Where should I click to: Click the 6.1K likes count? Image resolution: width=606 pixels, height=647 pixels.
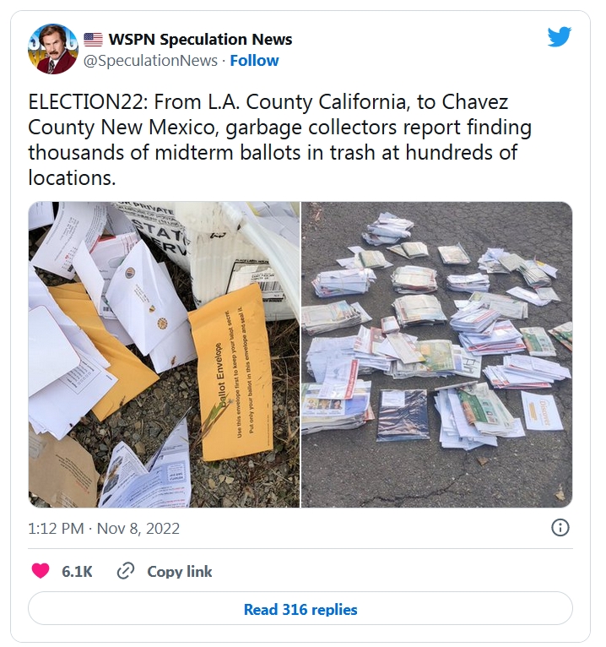[x=77, y=572]
